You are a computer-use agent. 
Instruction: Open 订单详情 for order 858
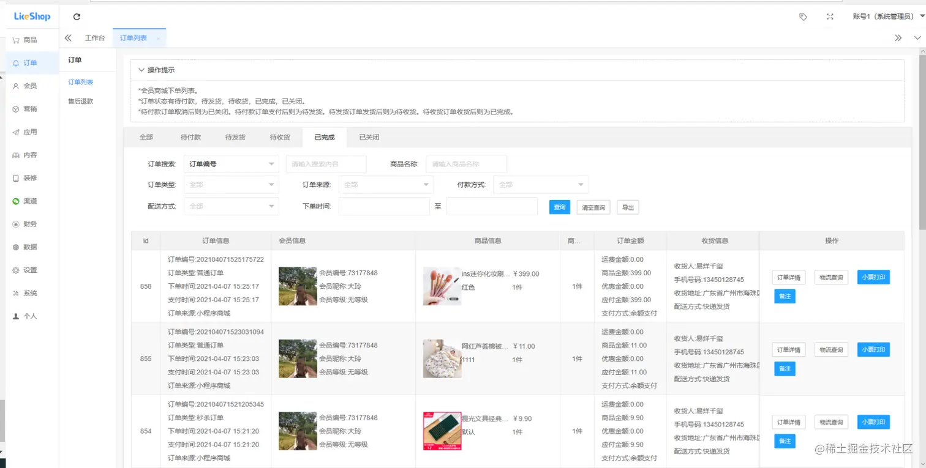coord(788,277)
